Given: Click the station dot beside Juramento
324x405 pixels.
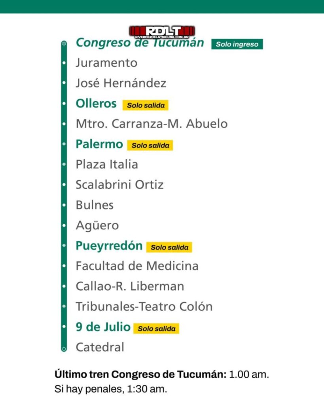Looking at the screenshot, I should pos(64,63).
